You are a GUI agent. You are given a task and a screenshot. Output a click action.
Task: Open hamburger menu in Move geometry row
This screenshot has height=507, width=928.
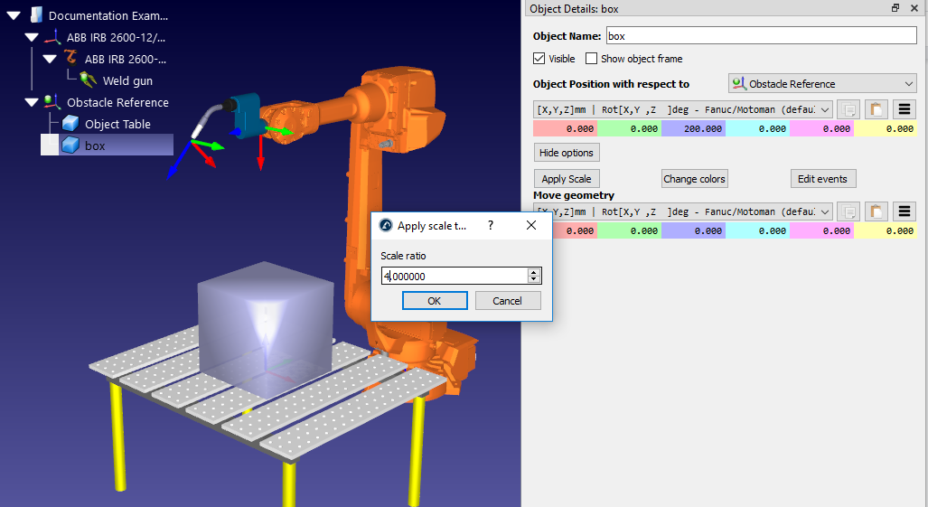(905, 211)
